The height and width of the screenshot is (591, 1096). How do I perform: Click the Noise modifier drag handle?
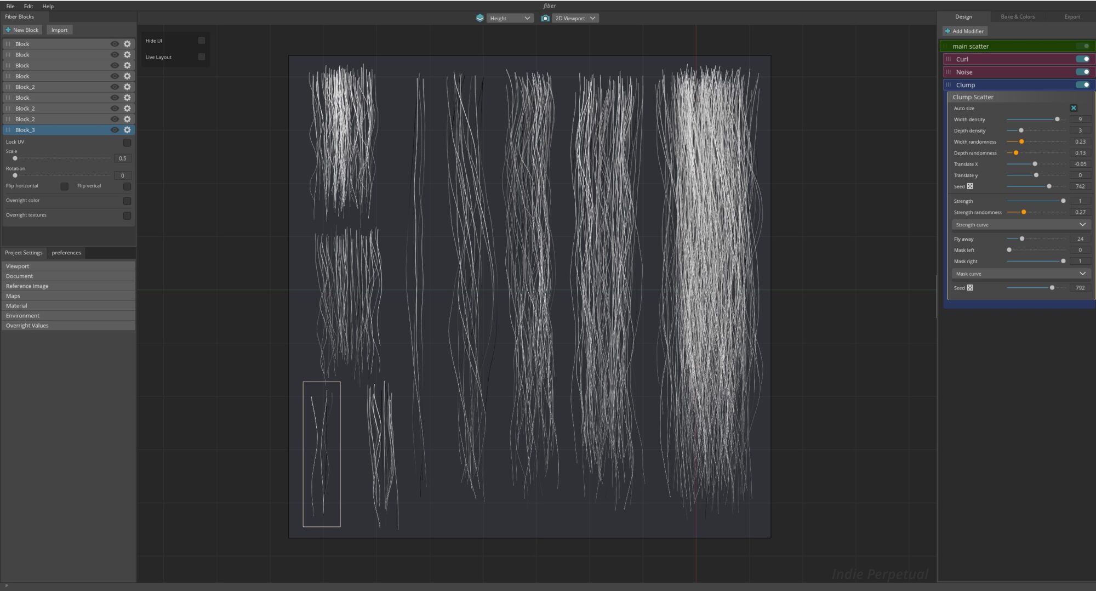[949, 72]
